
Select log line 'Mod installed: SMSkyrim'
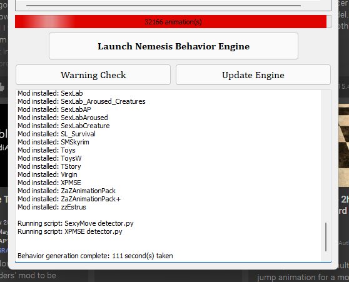(x=53, y=142)
